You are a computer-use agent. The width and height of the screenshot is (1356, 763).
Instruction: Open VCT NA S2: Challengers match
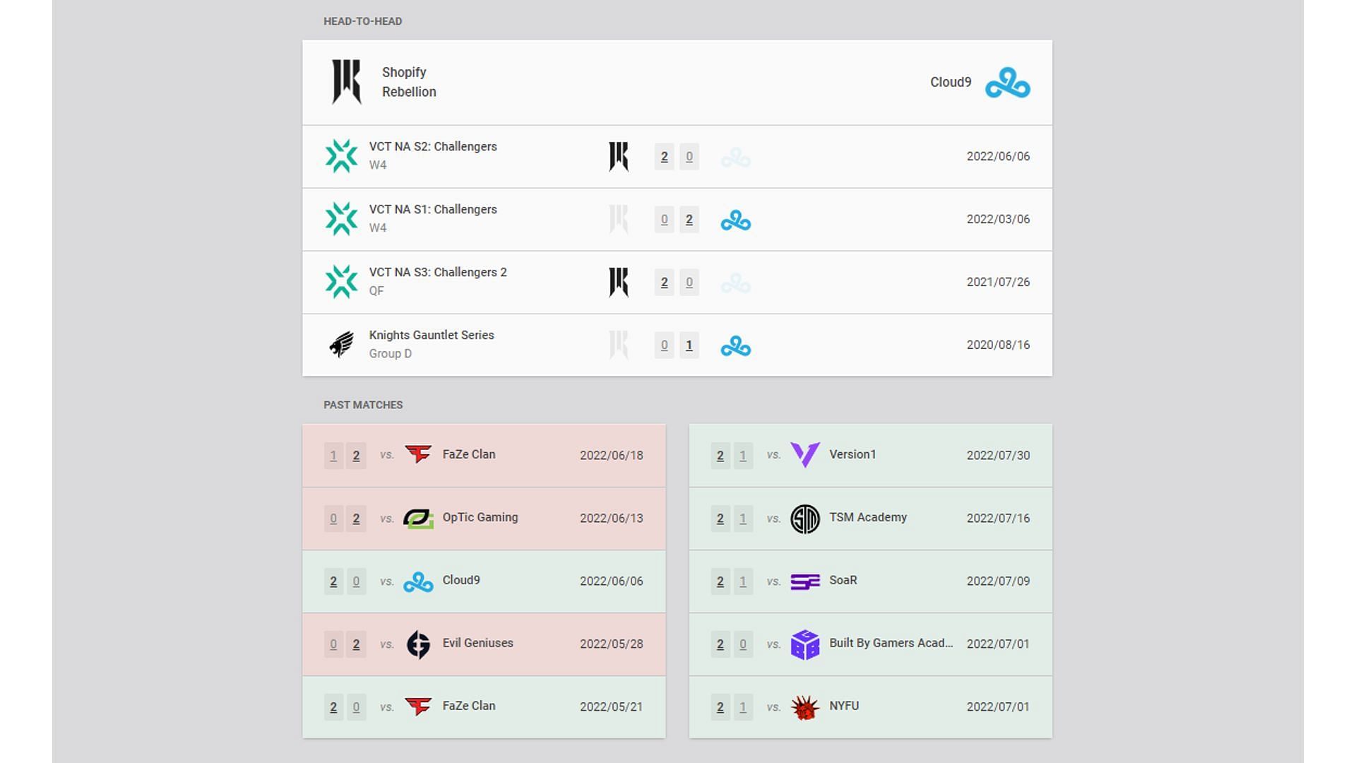pyautogui.click(x=677, y=157)
